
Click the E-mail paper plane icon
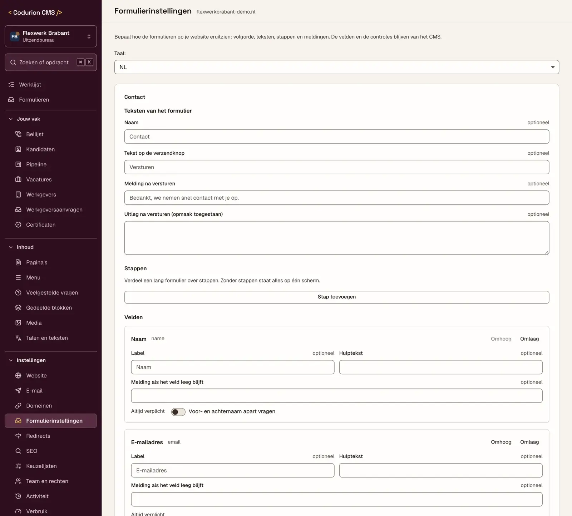(x=18, y=391)
